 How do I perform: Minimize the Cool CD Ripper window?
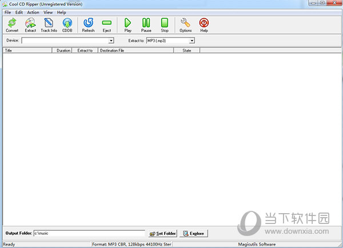pyautogui.click(x=313, y=3)
